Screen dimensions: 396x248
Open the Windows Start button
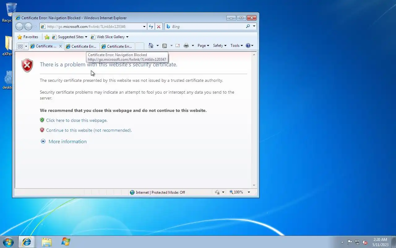pos(8,242)
